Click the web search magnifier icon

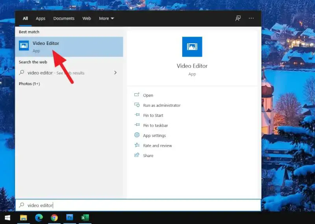coord(22,72)
